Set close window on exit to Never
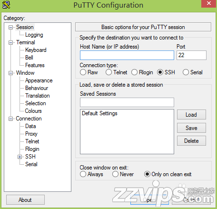 (115, 174)
